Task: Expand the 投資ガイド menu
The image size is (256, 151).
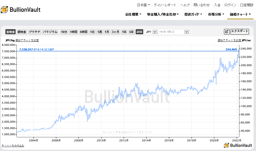Action: pyautogui.click(x=193, y=14)
